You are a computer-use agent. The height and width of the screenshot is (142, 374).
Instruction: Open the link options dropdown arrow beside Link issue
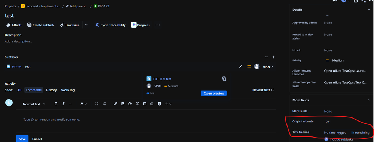pyautogui.click(x=86, y=25)
